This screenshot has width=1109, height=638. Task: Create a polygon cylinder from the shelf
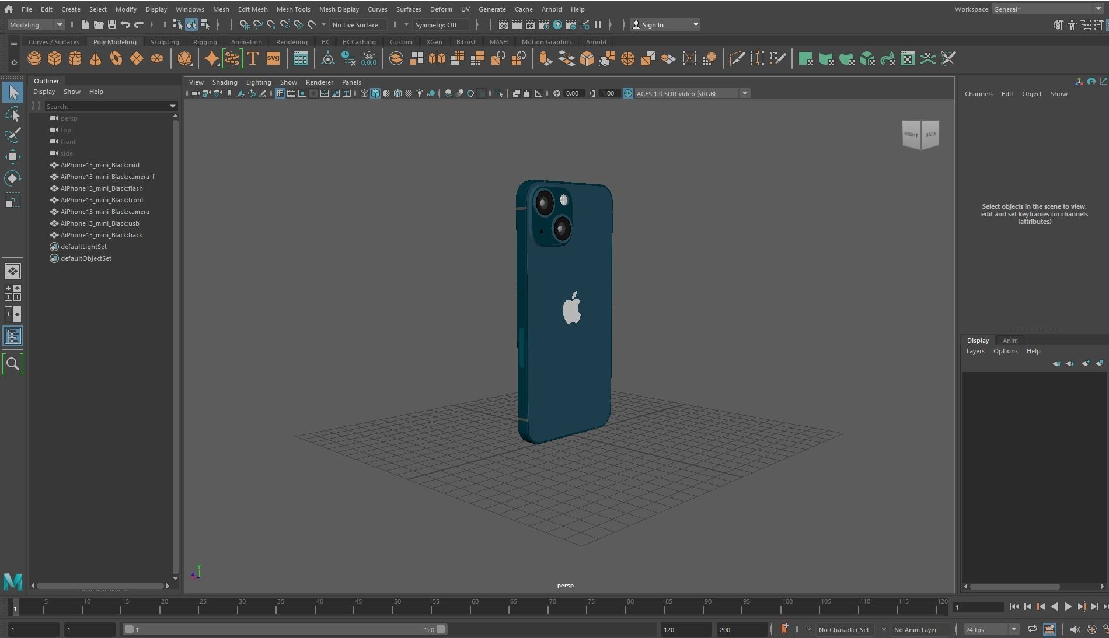point(75,59)
